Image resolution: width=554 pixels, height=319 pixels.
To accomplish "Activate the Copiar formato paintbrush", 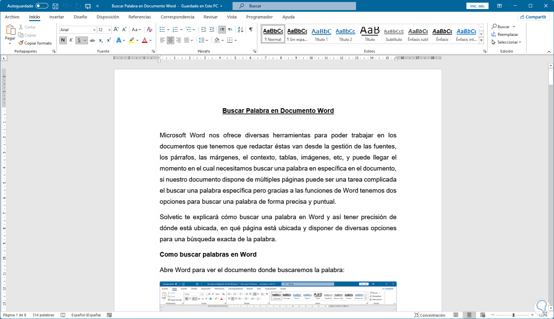I will (x=35, y=43).
